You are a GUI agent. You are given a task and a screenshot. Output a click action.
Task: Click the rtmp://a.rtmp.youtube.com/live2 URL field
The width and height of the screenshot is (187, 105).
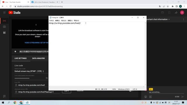click(32, 85)
